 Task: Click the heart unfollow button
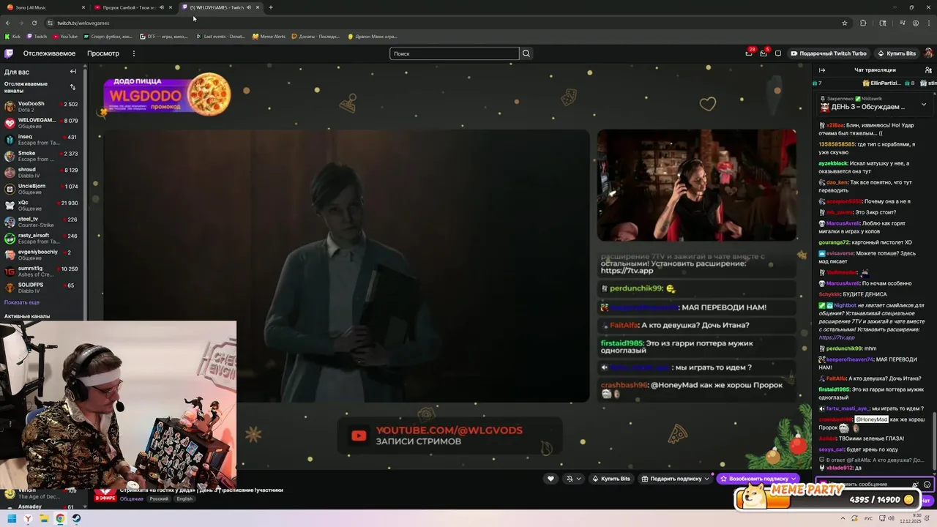coord(550,479)
